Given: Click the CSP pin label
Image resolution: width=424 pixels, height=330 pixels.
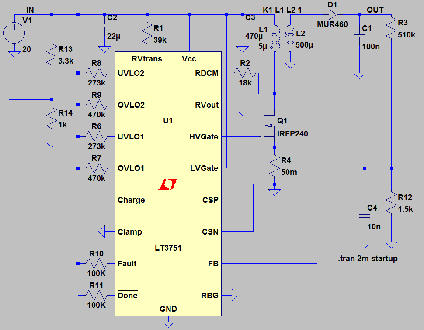Looking at the screenshot, I should pos(210,200).
